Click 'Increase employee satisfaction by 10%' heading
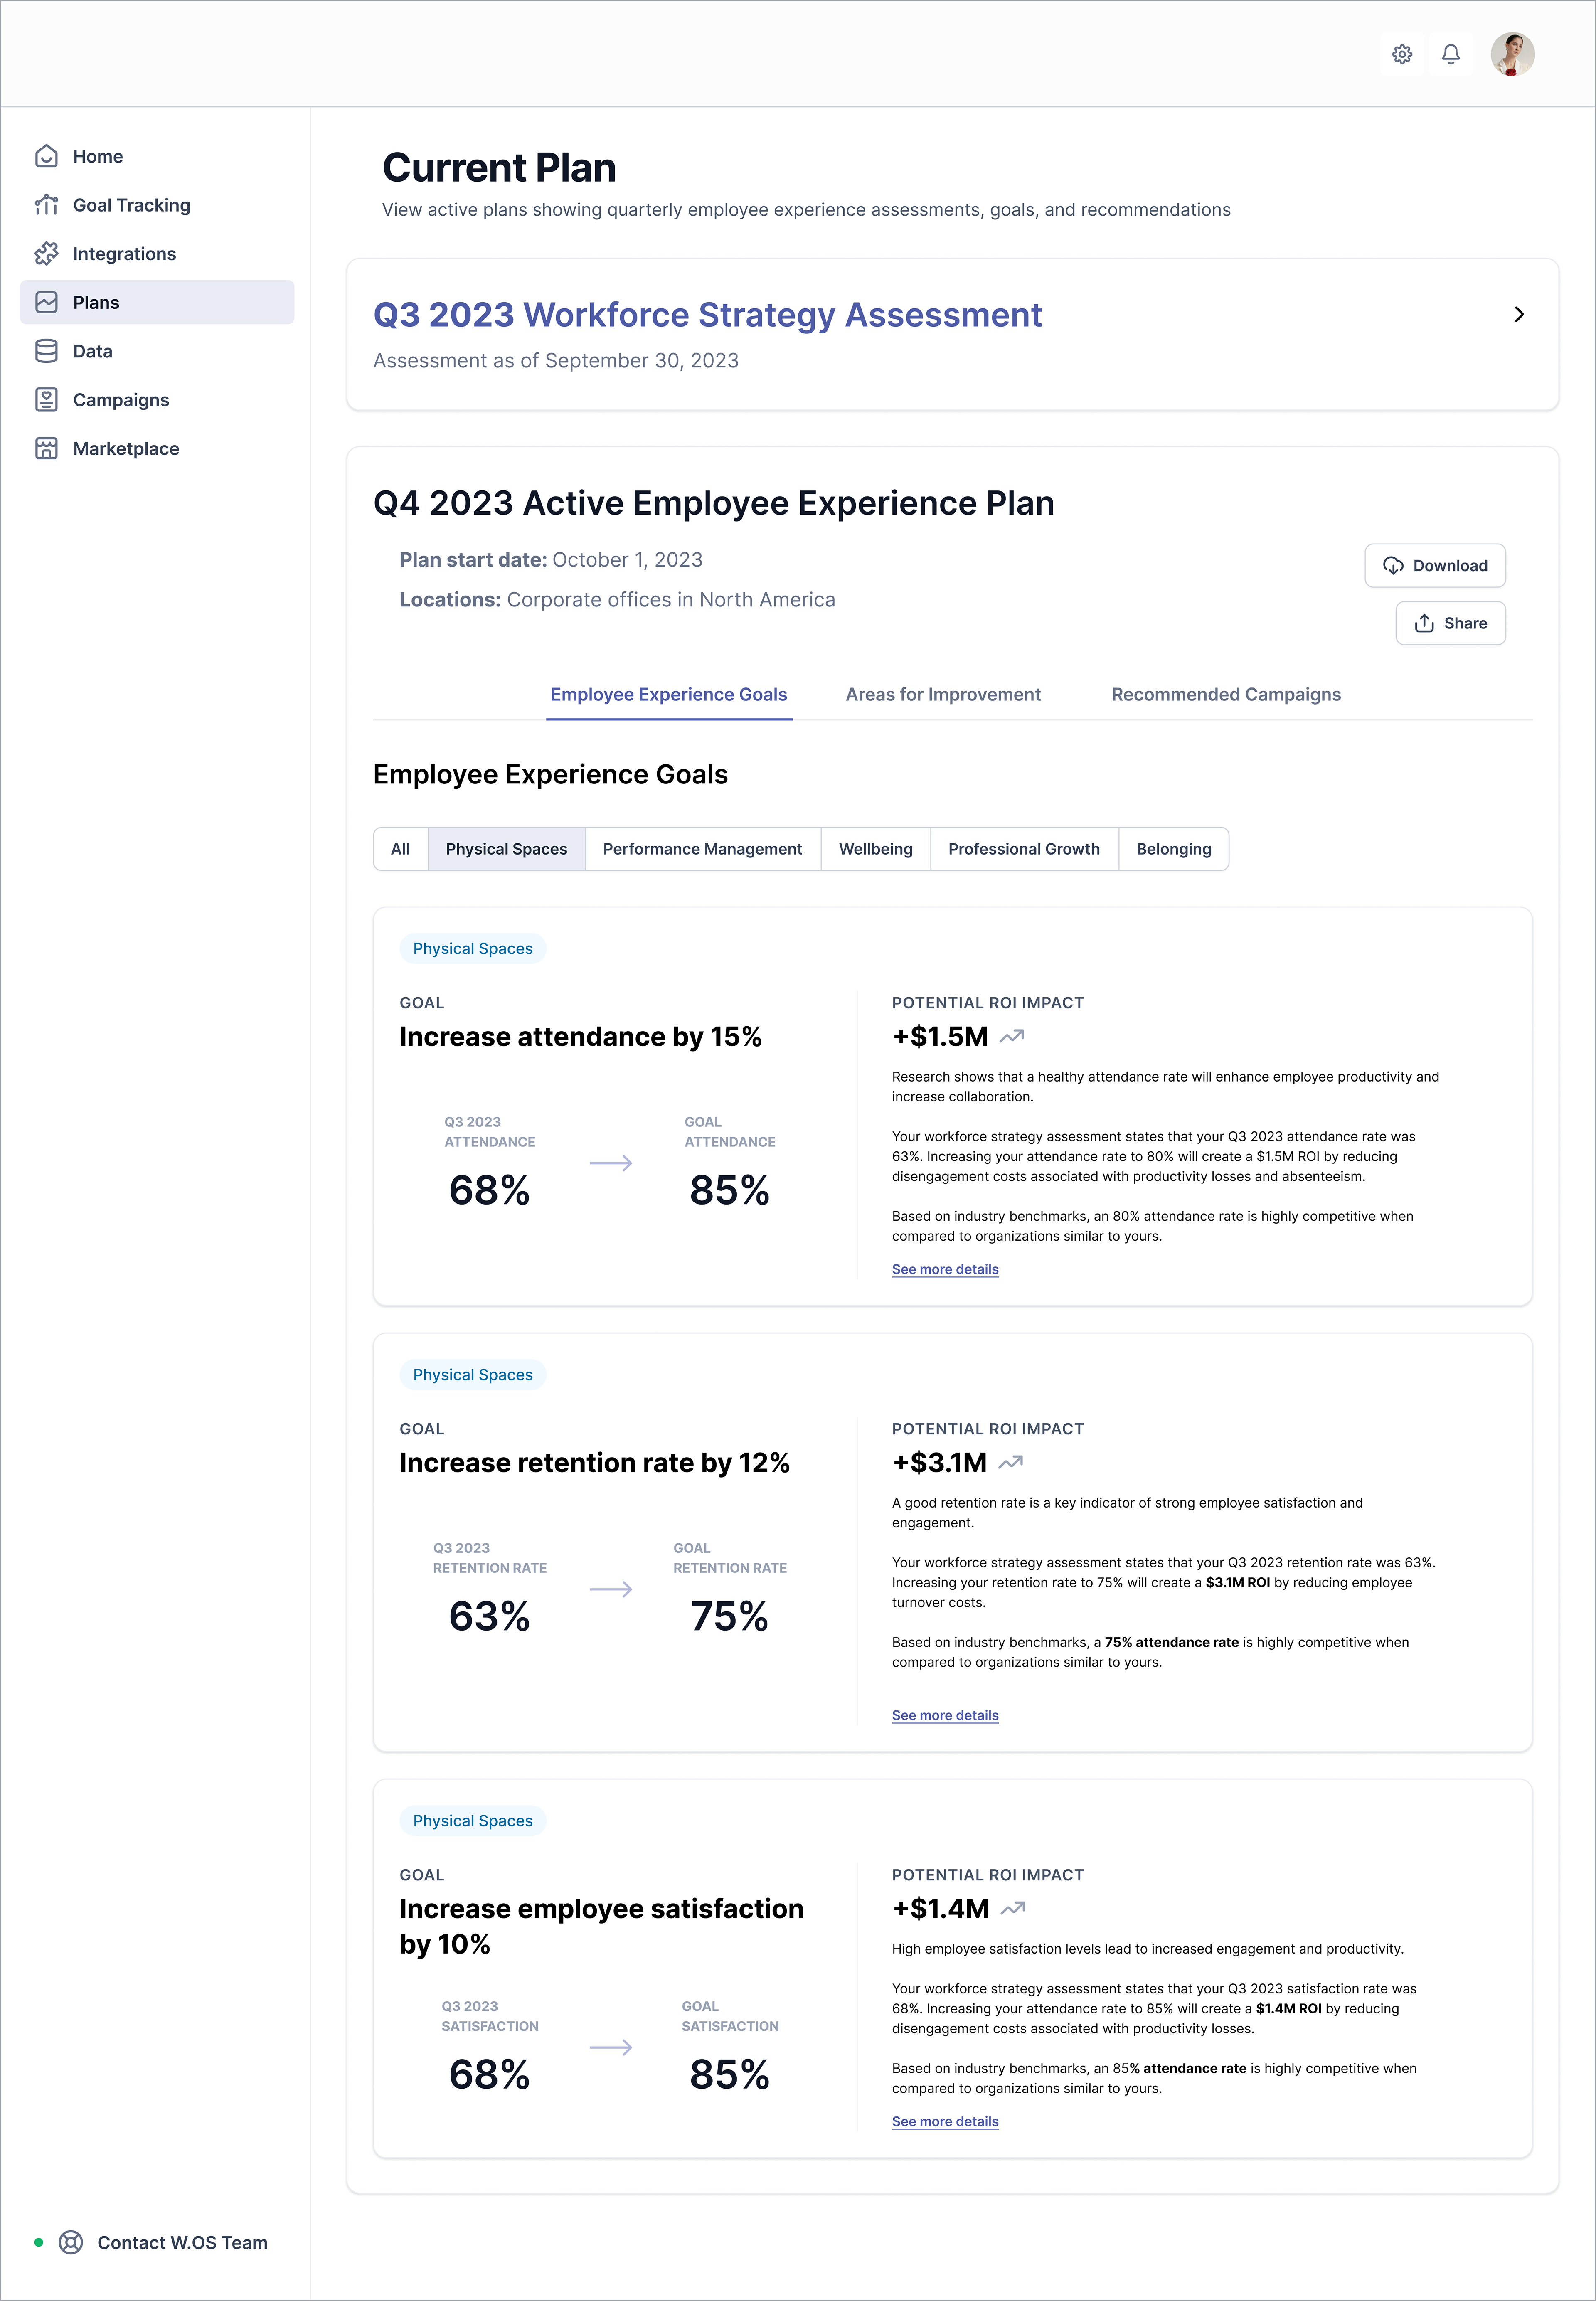The image size is (1596, 2301). pos(601,1926)
